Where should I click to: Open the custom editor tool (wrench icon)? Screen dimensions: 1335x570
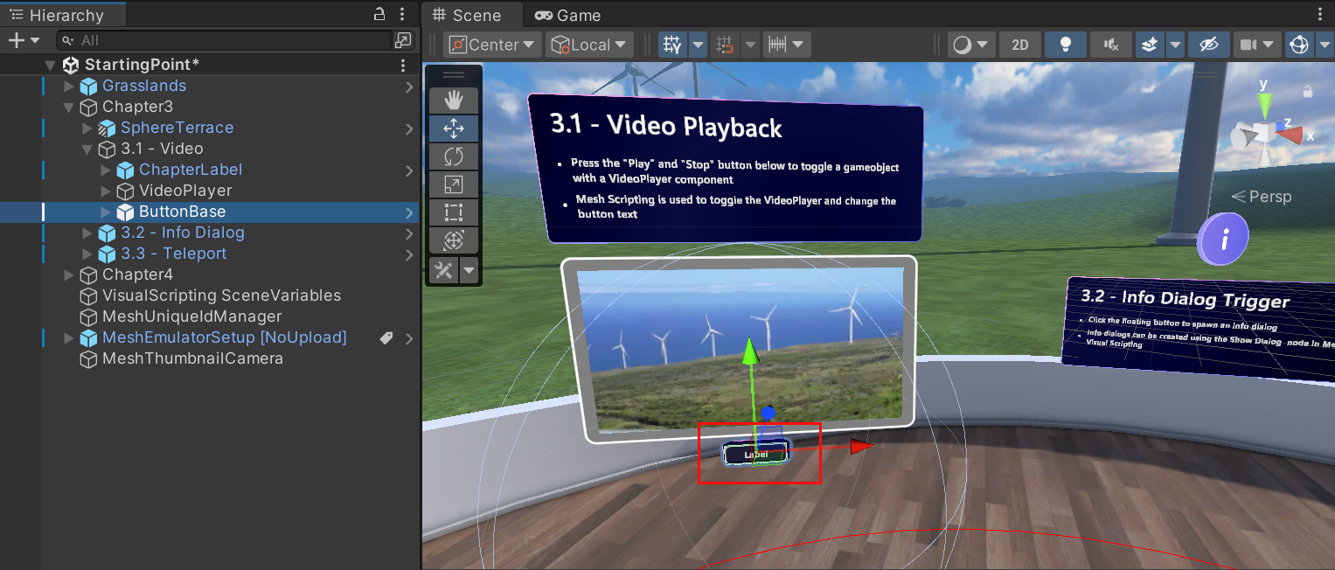(443, 270)
